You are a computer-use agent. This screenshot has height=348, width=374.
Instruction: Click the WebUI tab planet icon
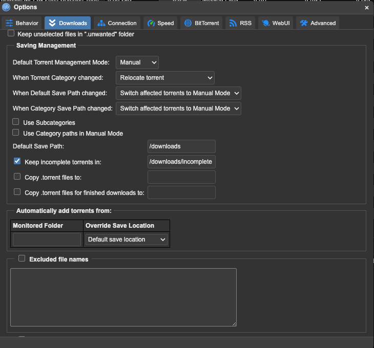[x=266, y=23]
